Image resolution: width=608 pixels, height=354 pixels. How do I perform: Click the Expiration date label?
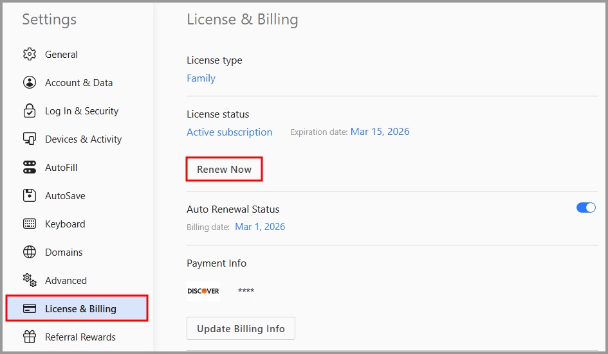[x=319, y=132]
